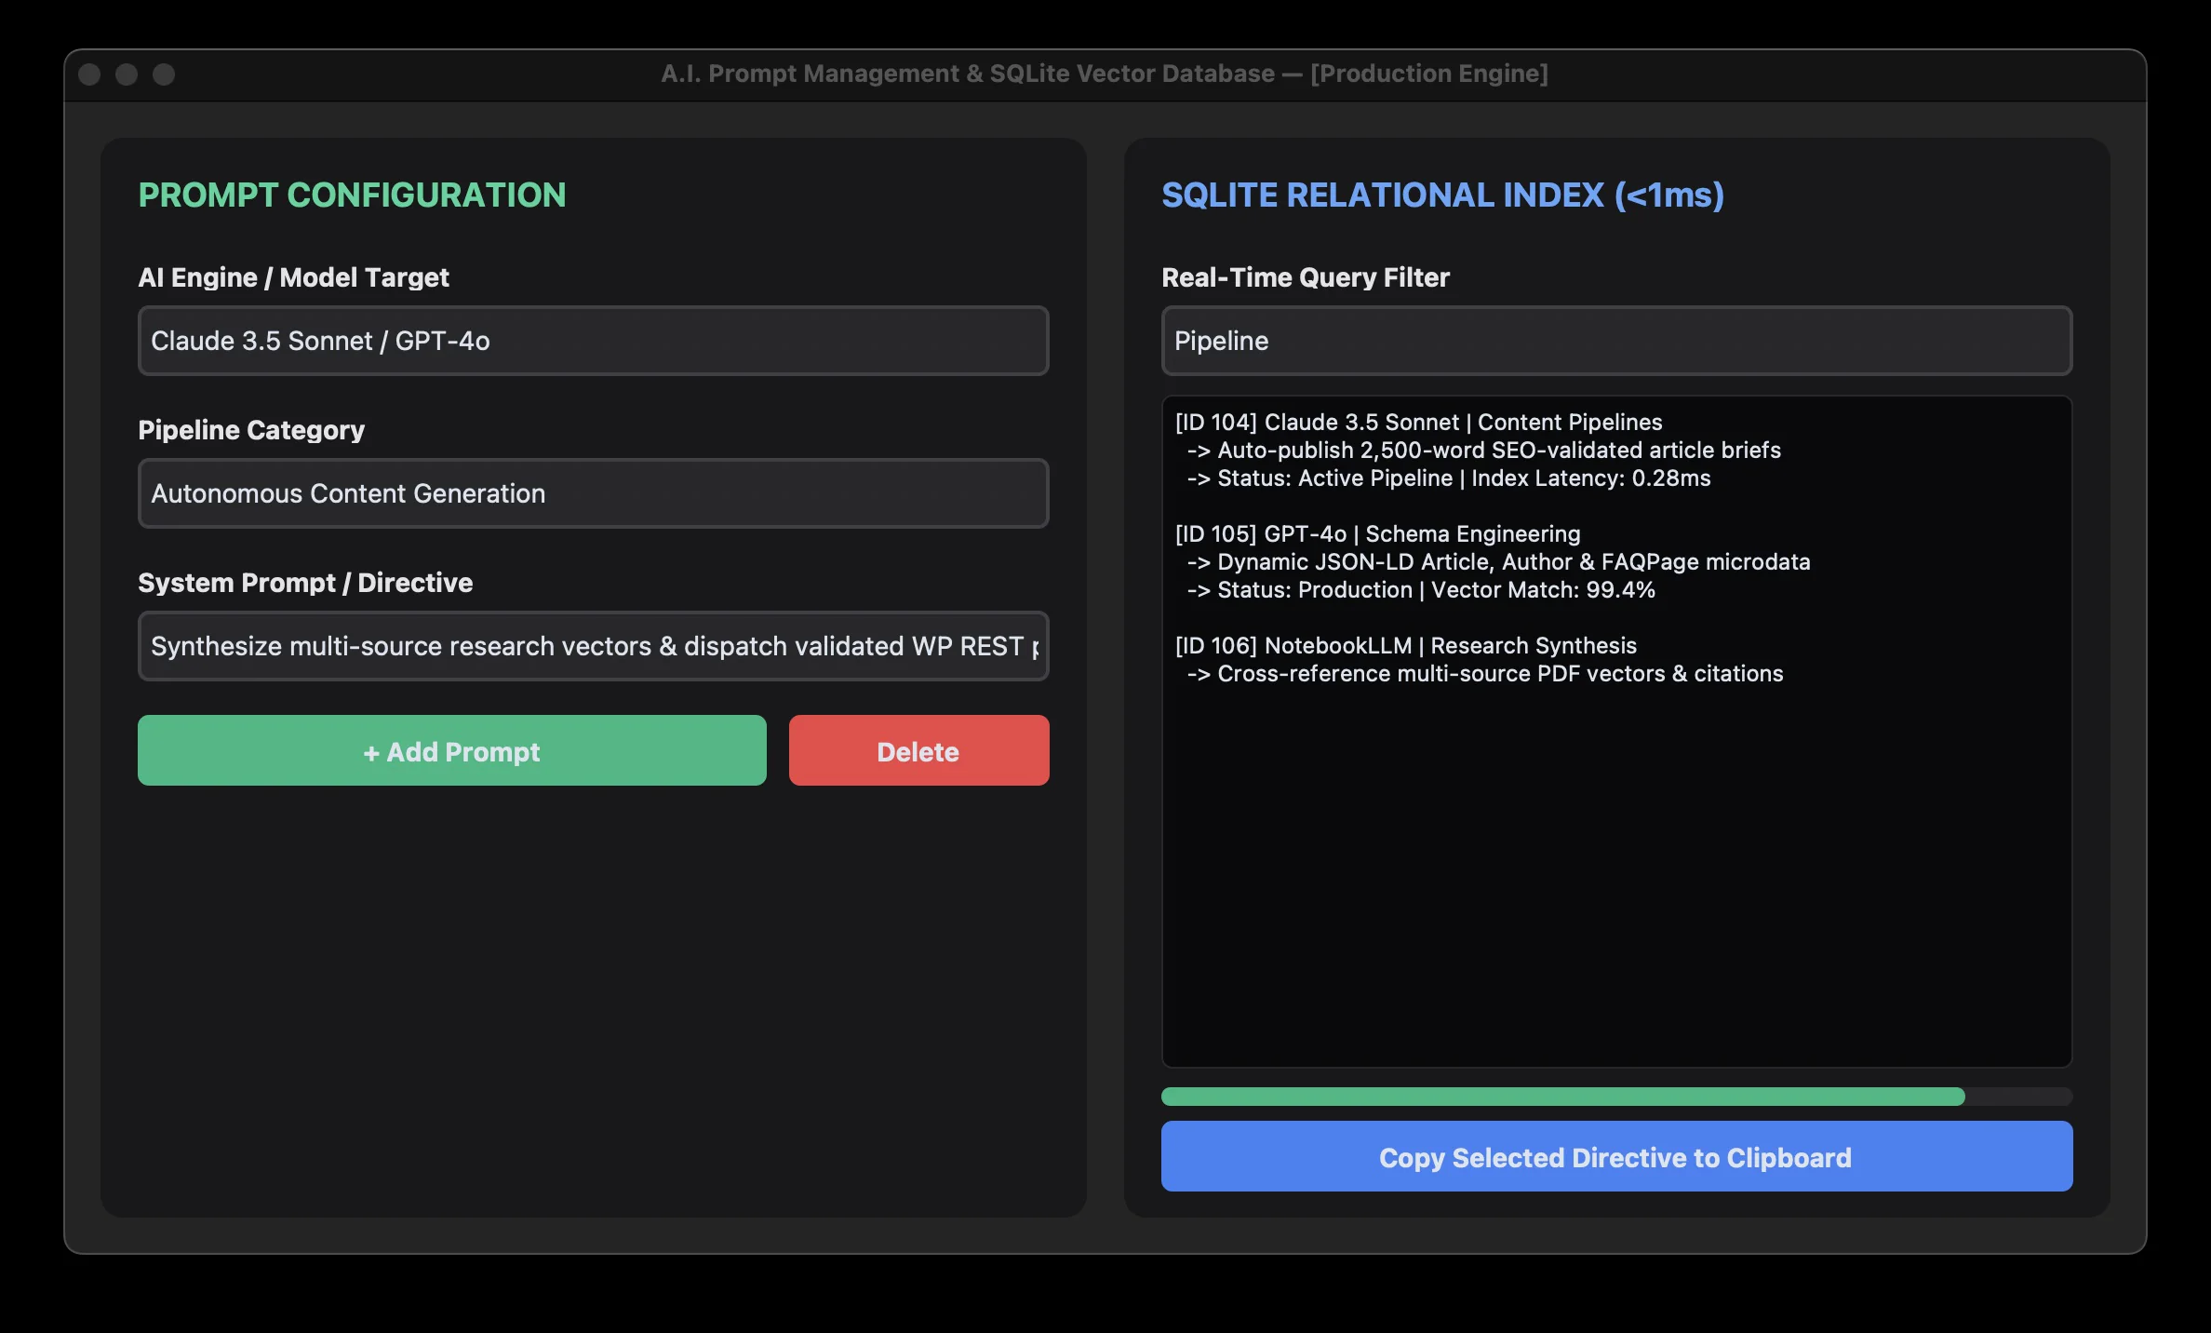The height and width of the screenshot is (1333, 2211).
Task: Click the SQLITE RELATIONAL INDEX heading
Action: coord(1442,195)
